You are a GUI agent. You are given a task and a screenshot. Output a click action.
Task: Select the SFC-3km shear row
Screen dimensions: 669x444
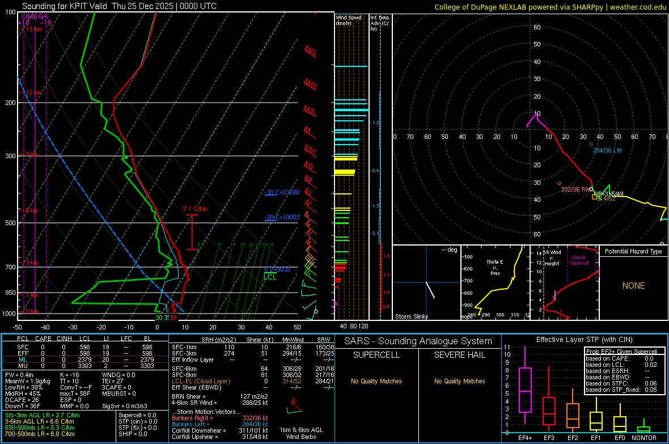tap(253, 353)
